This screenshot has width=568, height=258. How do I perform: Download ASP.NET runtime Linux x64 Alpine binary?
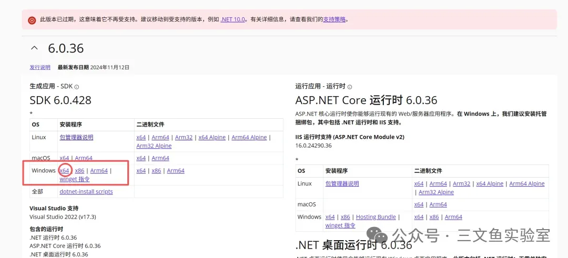(490, 183)
